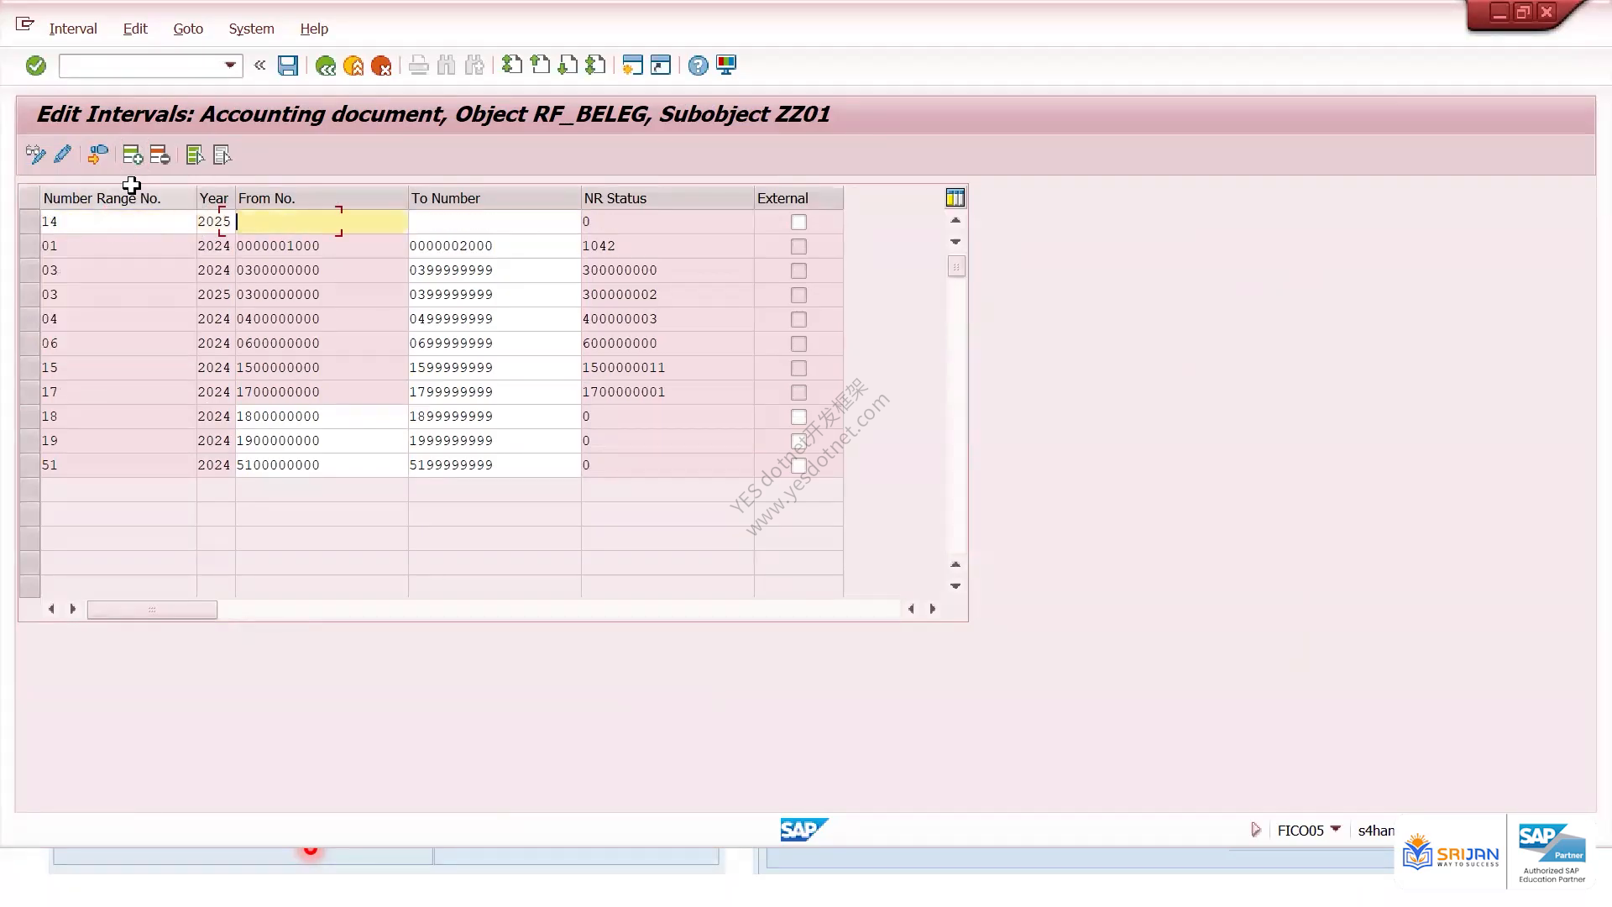This screenshot has height=907, width=1612.
Task: Tick External checkbox for range 18
Action: pyautogui.click(x=798, y=417)
